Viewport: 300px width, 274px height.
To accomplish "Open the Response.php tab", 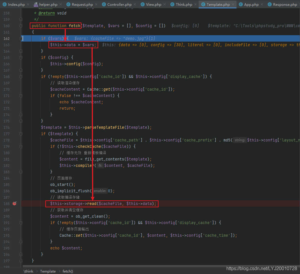I will [285, 4].
